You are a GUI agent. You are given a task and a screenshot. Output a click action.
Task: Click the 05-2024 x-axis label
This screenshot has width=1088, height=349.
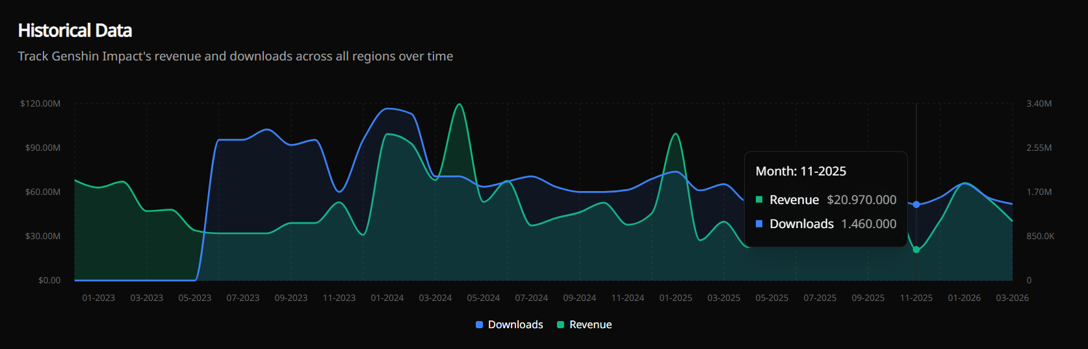click(x=484, y=298)
